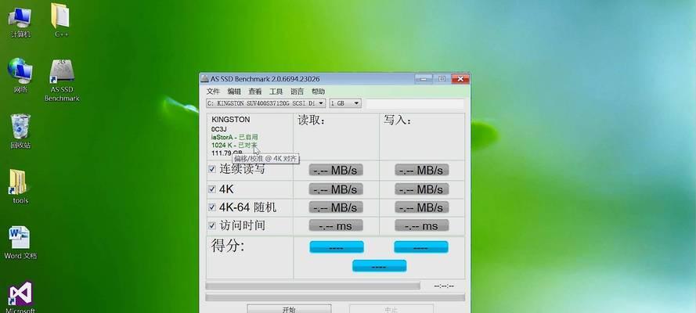Image resolution: width=696 pixels, height=313 pixels.
Task: Toggle the 访问时间 test checkbox
Action: tap(212, 225)
